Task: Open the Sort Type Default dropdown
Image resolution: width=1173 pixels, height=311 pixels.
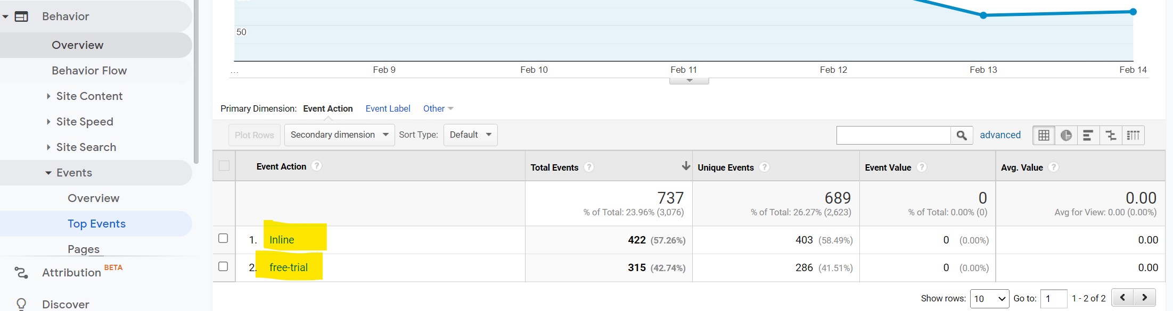Action: point(471,135)
